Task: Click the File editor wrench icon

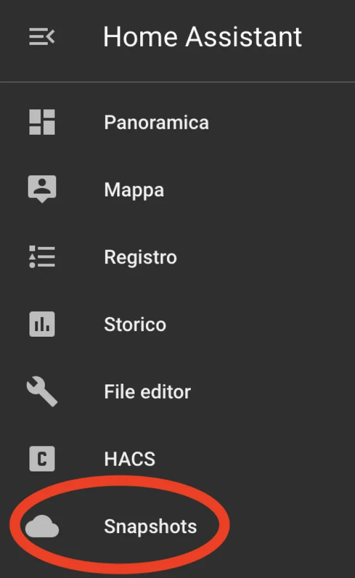Action: [x=42, y=392]
